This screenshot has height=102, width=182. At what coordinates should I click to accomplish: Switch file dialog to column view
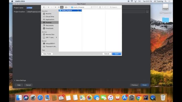(x=62, y=7)
